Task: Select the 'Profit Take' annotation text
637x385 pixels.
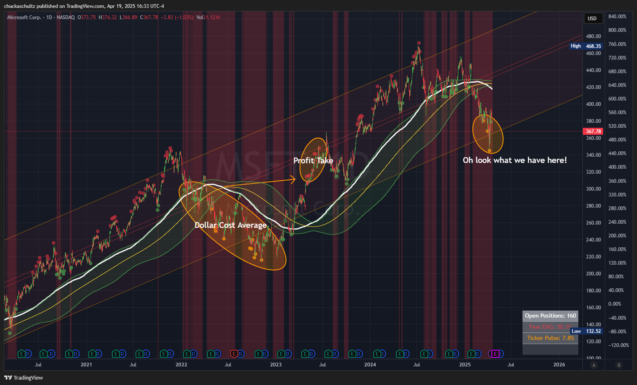Action: pos(313,160)
